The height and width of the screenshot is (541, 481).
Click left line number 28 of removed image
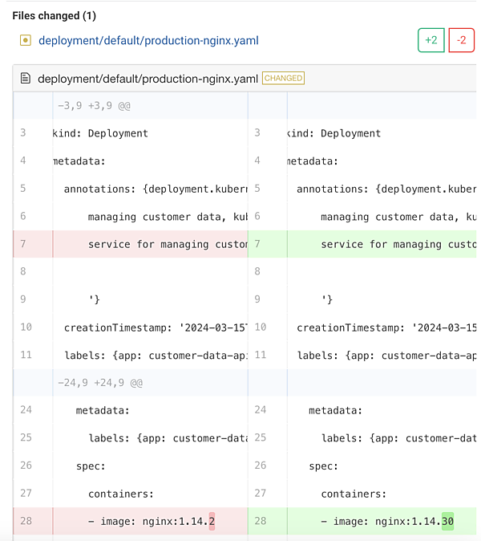[26, 521]
